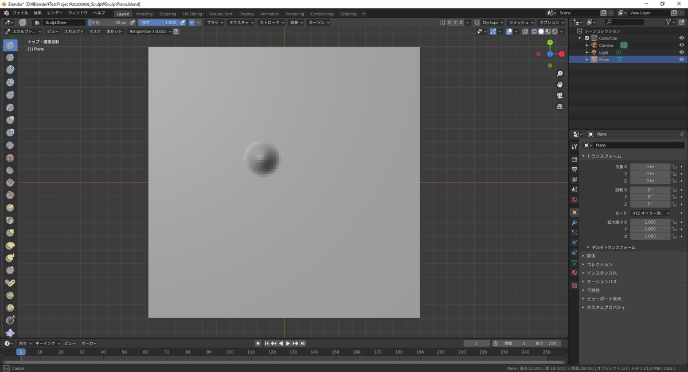Open the View Layer properties tab icon
This screenshot has height=372, width=688.
pos(574,180)
